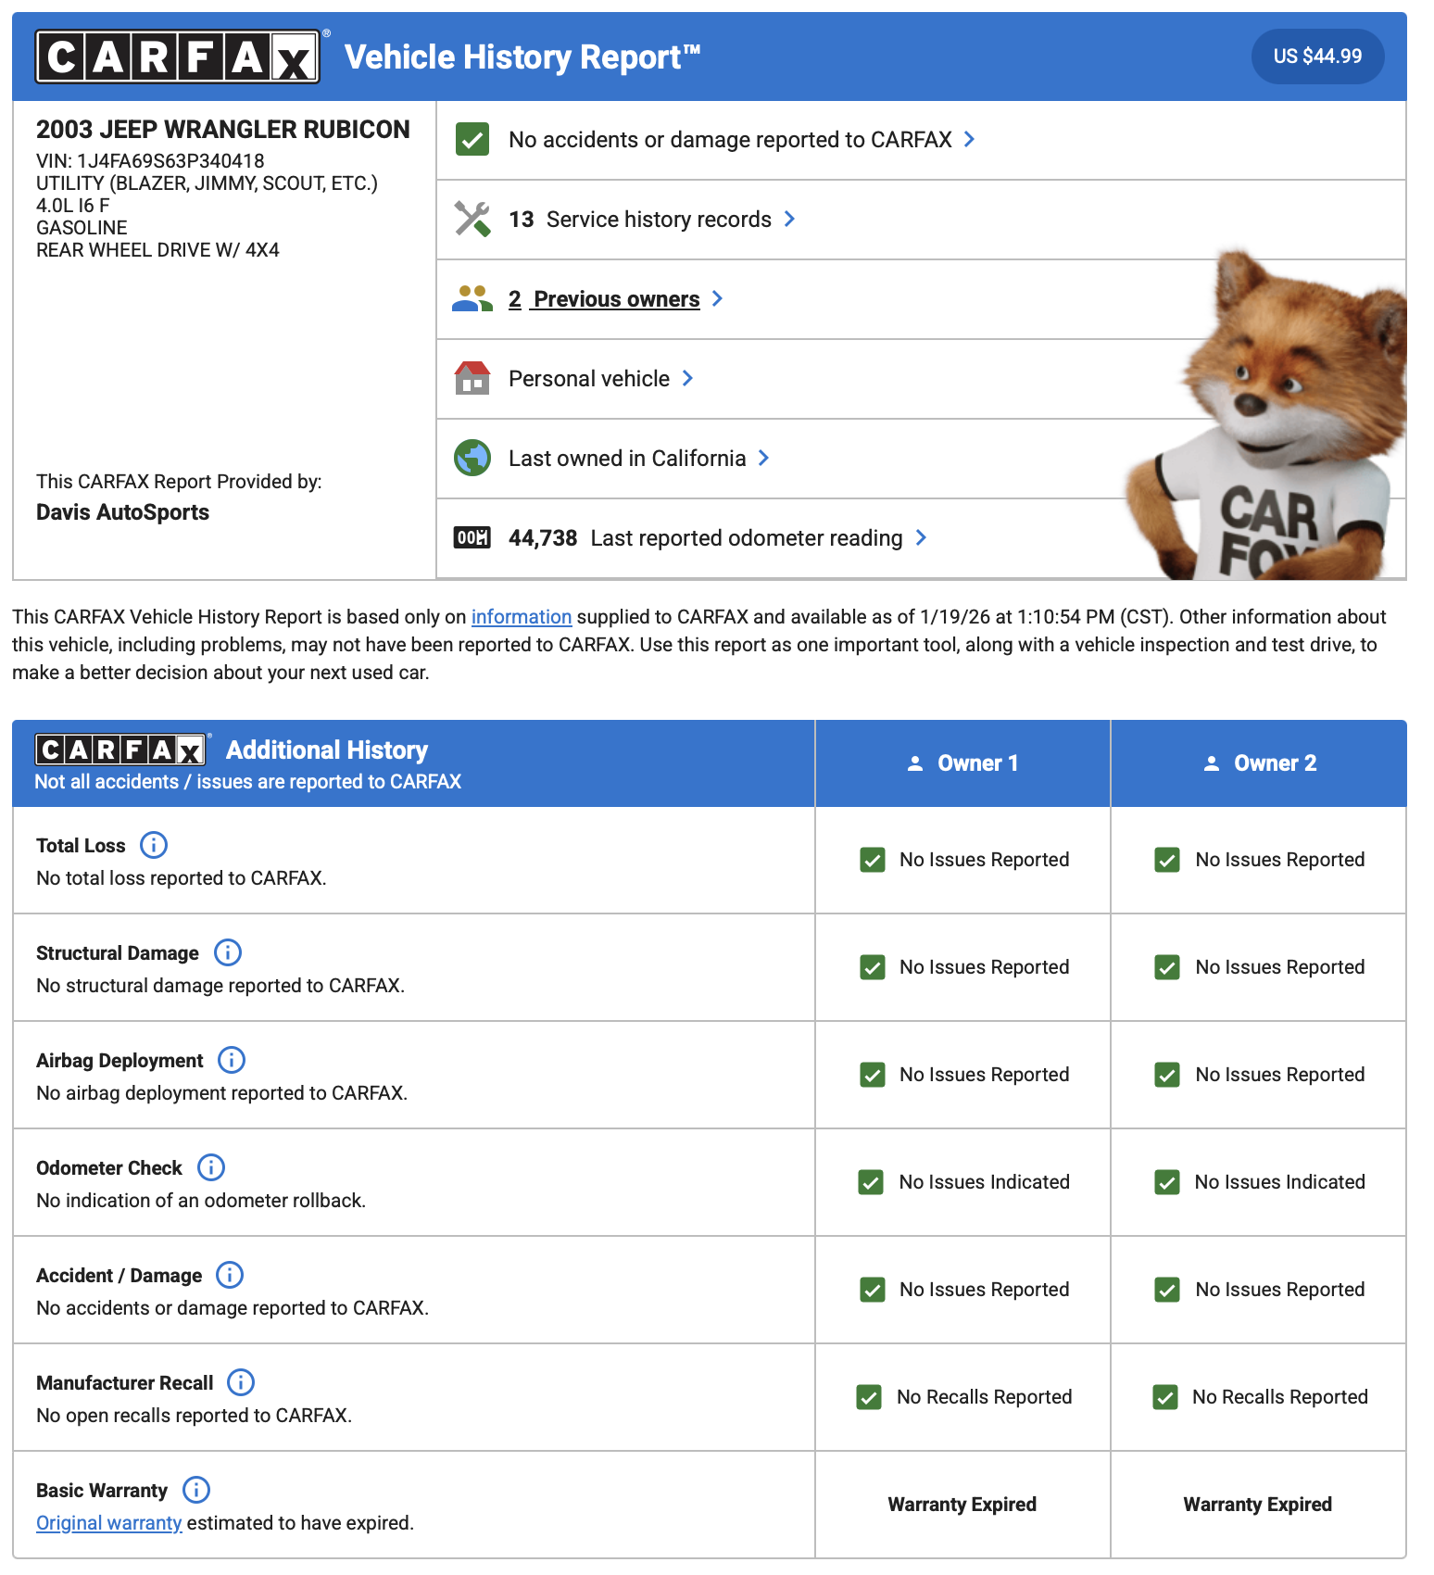Expand the No accidents or damage chevron
The height and width of the screenshot is (1575, 1434).
(x=969, y=139)
